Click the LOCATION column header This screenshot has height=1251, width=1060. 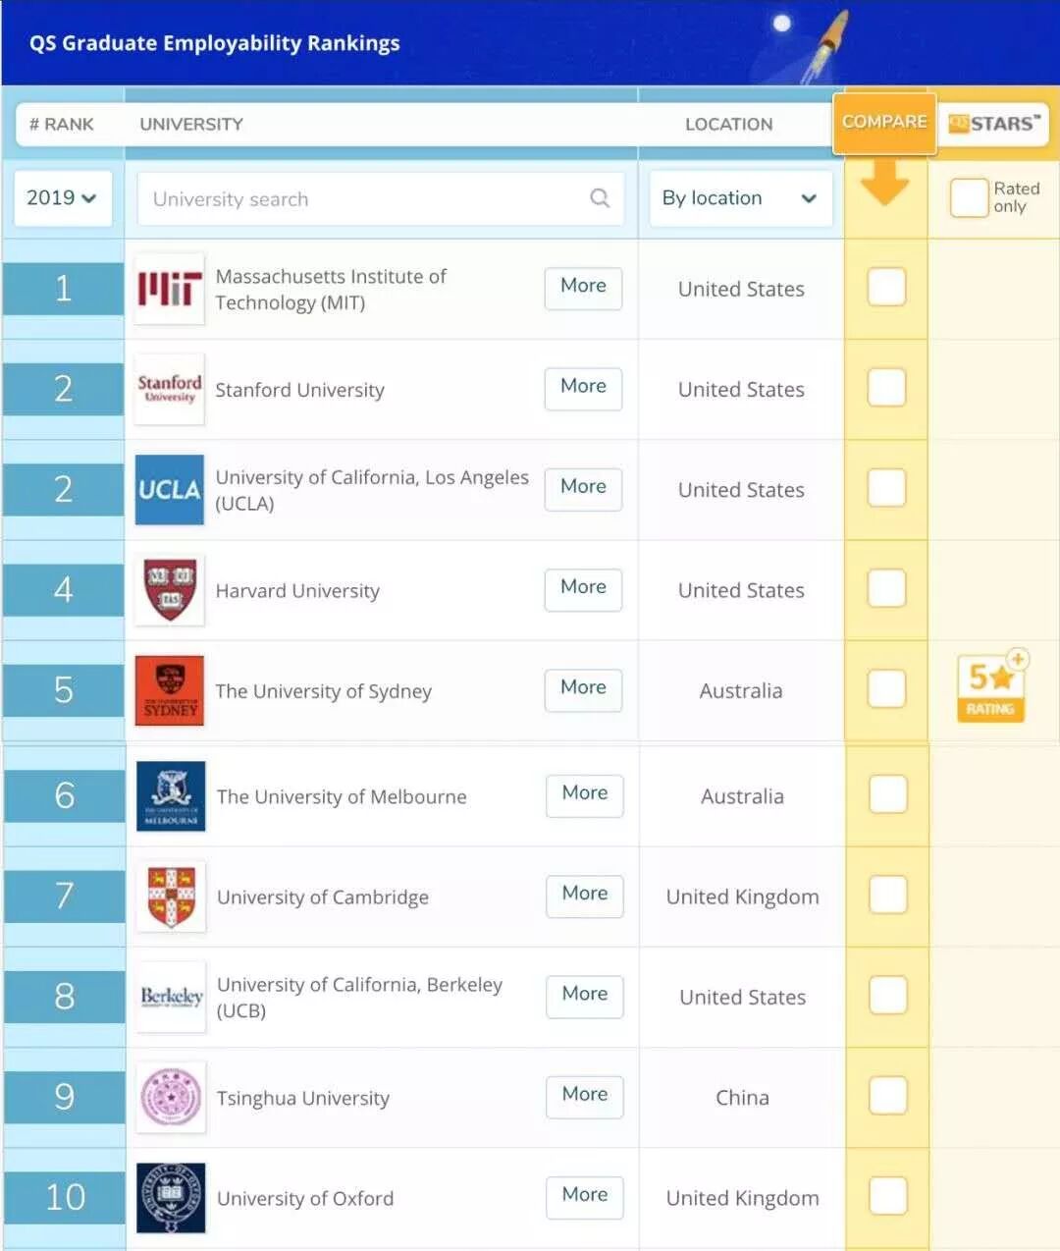tap(729, 125)
